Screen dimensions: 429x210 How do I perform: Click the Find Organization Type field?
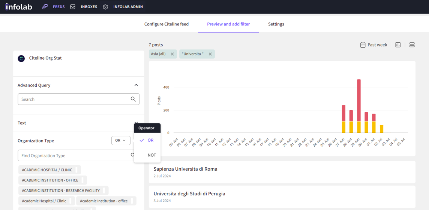click(73, 155)
